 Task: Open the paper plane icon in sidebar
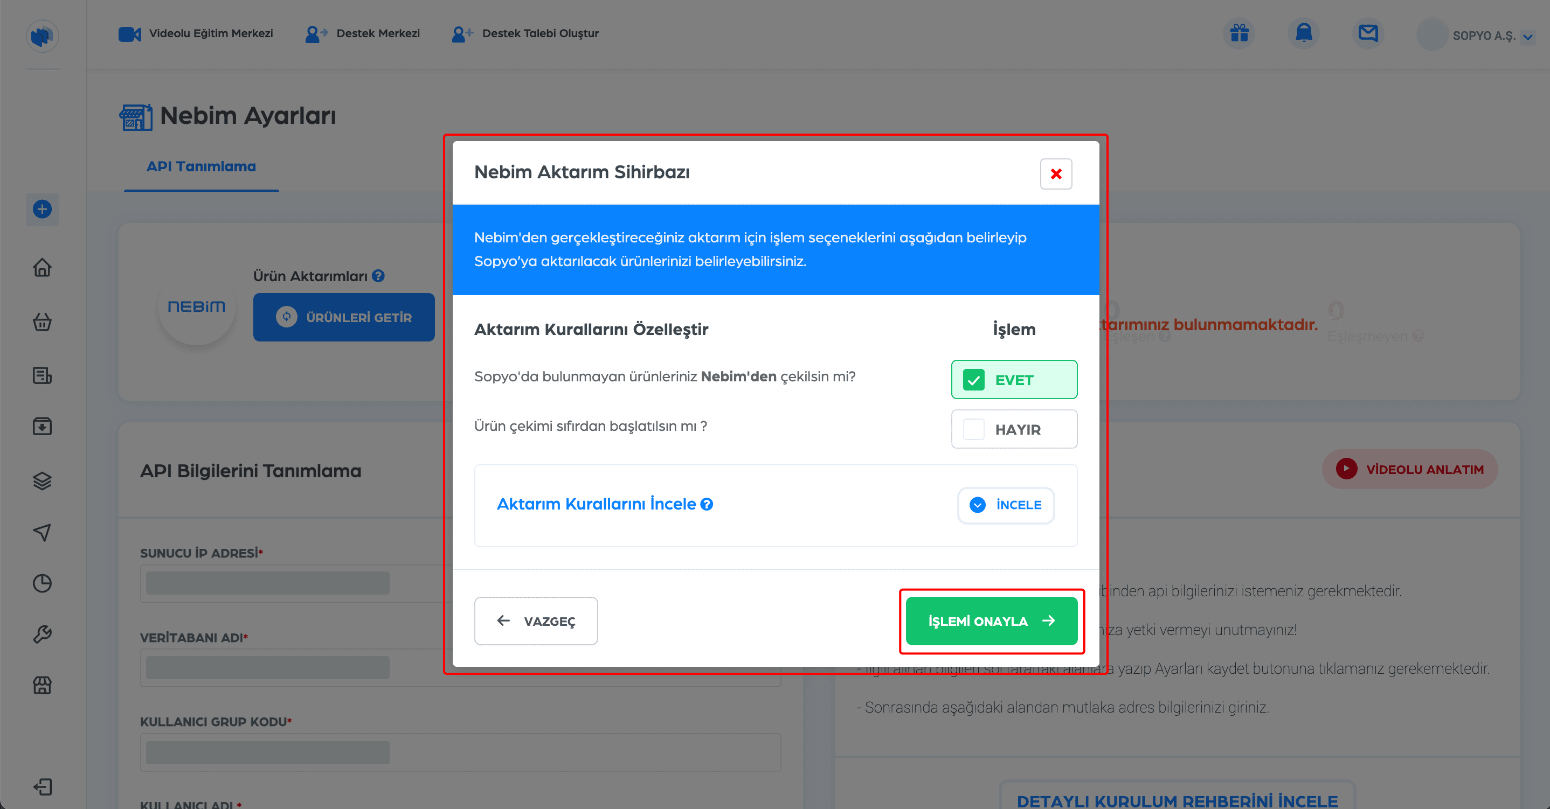click(x=42, y=532)
